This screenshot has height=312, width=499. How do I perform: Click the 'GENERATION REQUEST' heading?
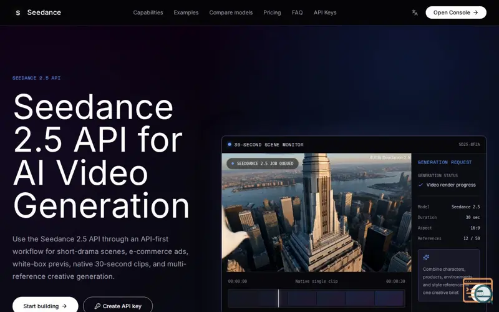(445, 162)
